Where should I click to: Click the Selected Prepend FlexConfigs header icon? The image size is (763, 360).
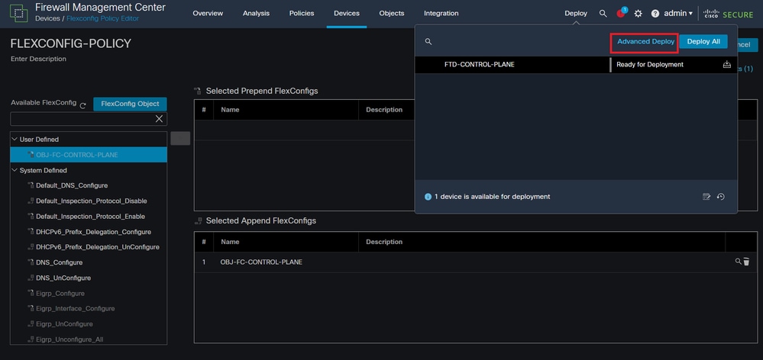click(198, 91)
